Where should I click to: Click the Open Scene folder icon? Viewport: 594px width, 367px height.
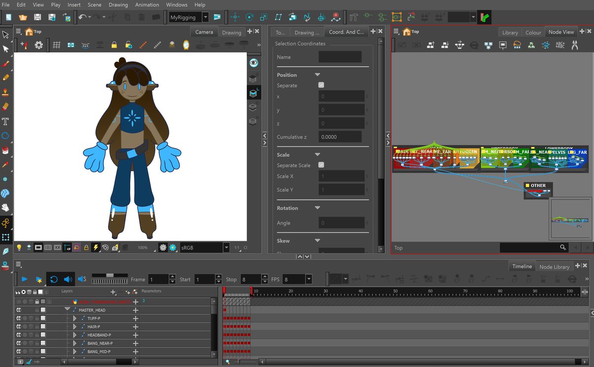23,17
